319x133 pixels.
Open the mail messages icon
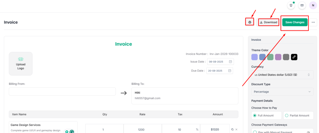(302, 6)
